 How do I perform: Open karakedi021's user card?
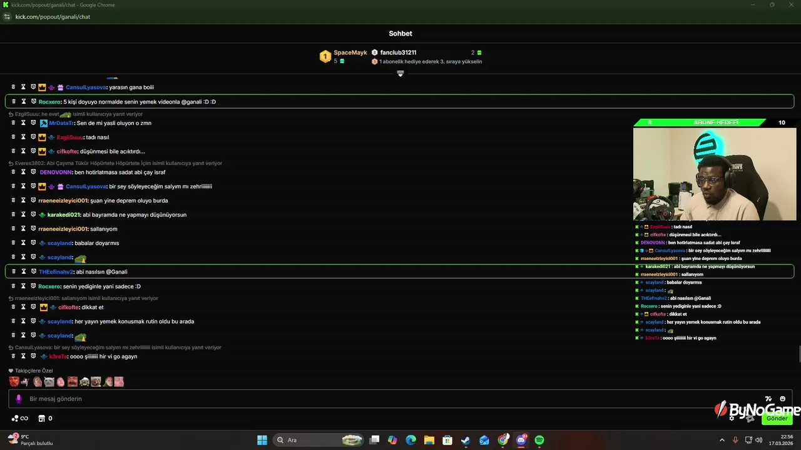[x=64, y=214]
